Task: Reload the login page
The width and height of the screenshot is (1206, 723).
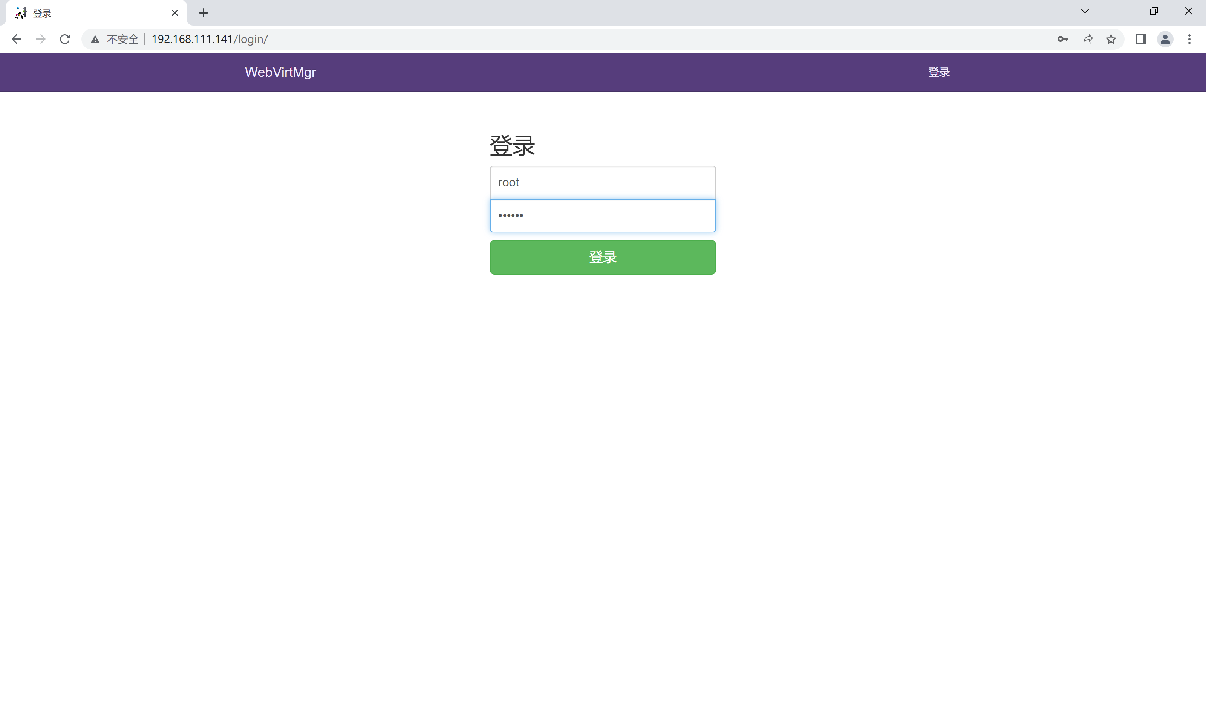Action: [x=65, y=39]
